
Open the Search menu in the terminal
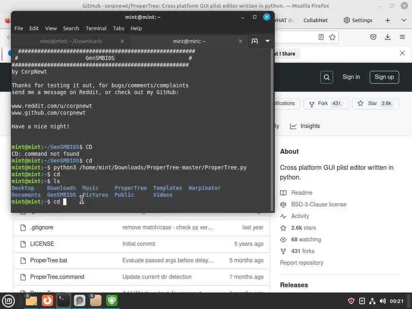click(71, 29)
